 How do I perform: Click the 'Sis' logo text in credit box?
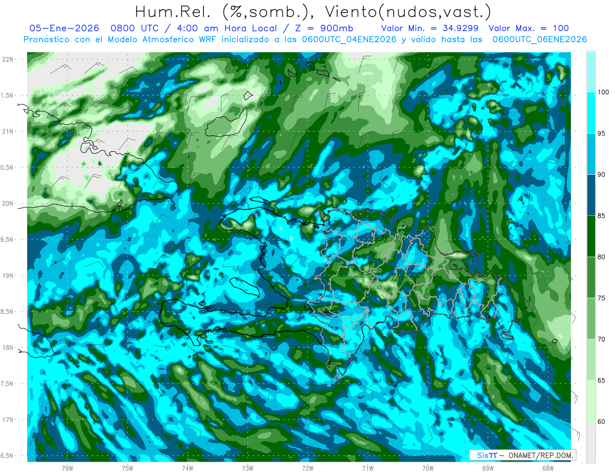pyautogui.click(x=482, y=455)
